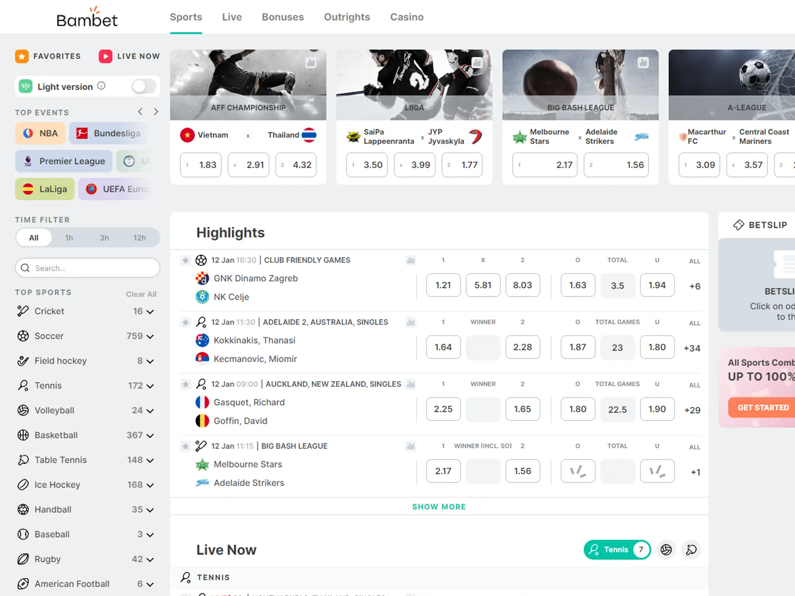Click the Ice Hockey icon in sidebar
Image resolution: width=795 pixels, height=596 pixels.
pos(23,485)
